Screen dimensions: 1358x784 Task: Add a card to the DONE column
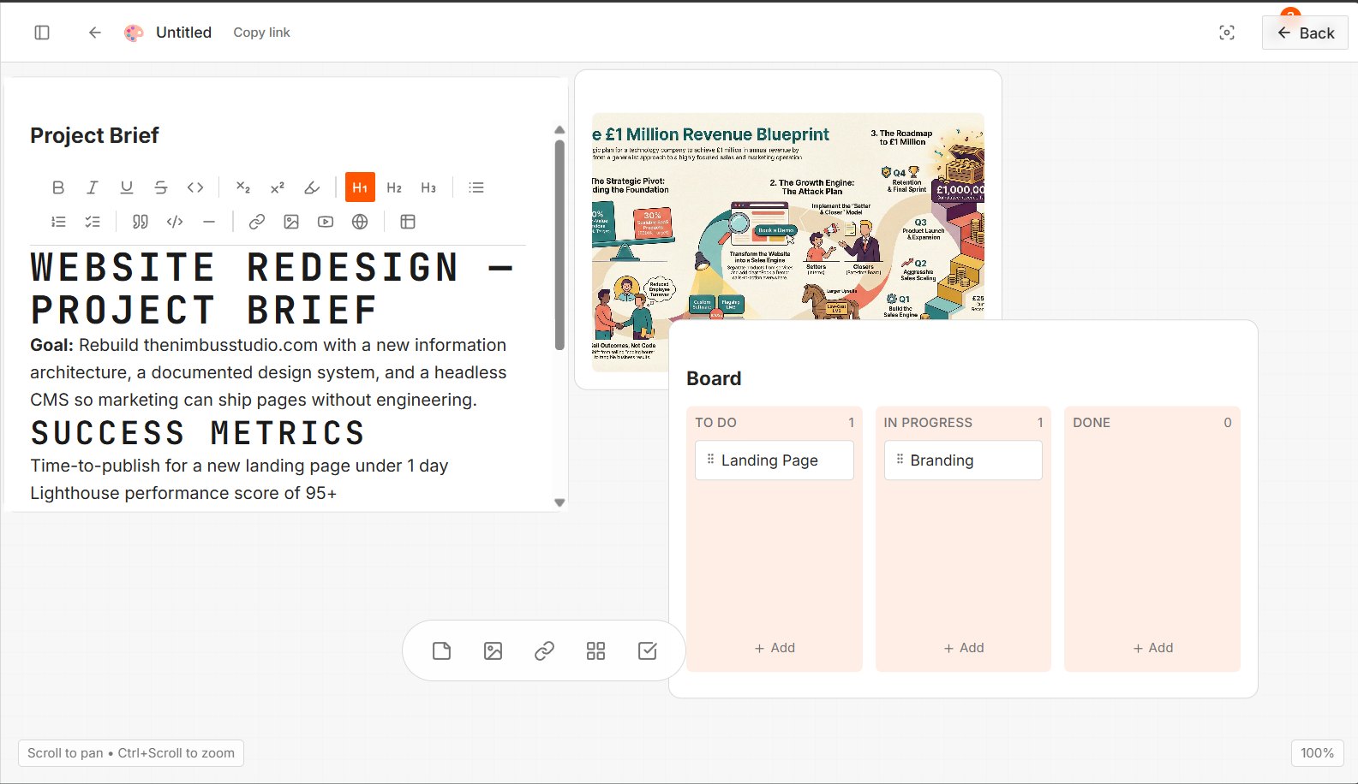coord(1152,648)
